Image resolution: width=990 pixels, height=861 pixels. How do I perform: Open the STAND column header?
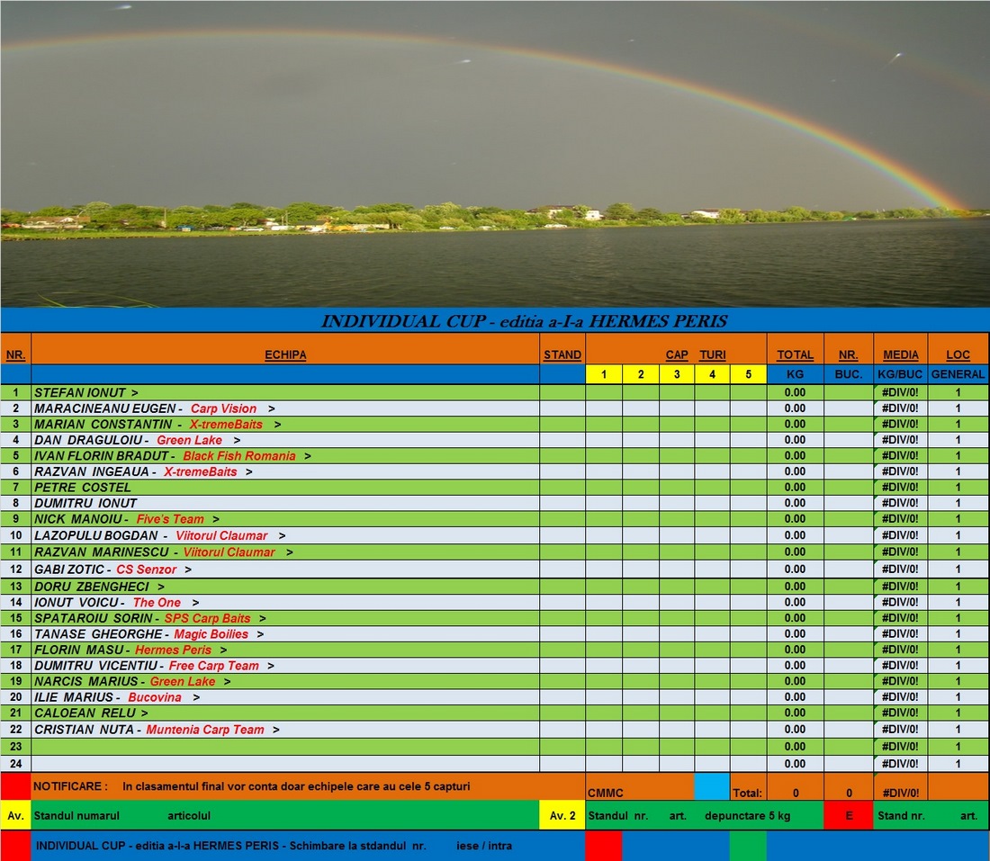562,354
